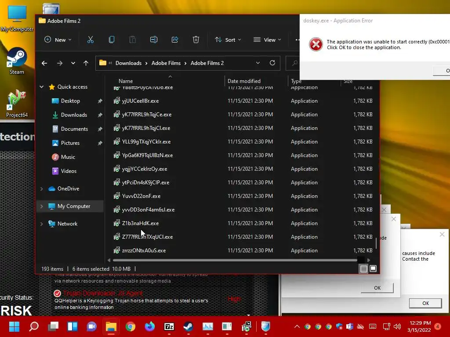This screenshot has width=450, height=337.
Task: Switch to large thumbnails view icon in status bar
Action: pyautogui.click(x=373, y=269)
